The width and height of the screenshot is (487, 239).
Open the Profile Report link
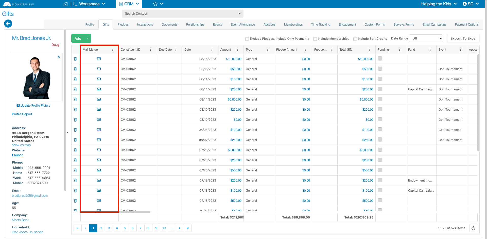(x=22, y=114)
